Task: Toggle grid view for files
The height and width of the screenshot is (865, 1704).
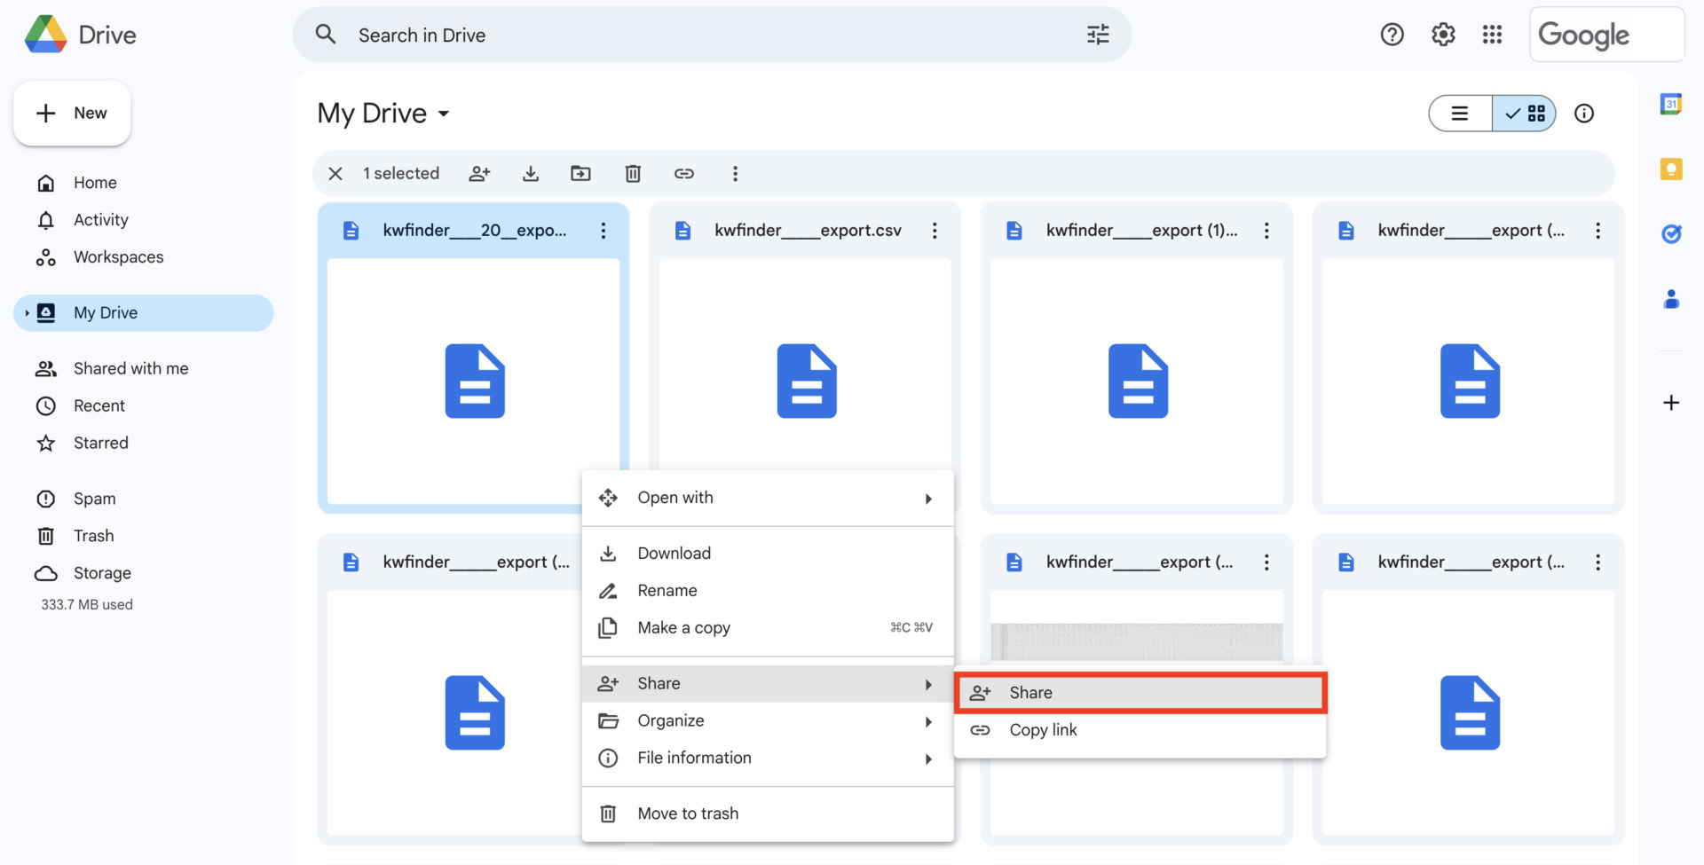Action: (x=1525, y=114)
